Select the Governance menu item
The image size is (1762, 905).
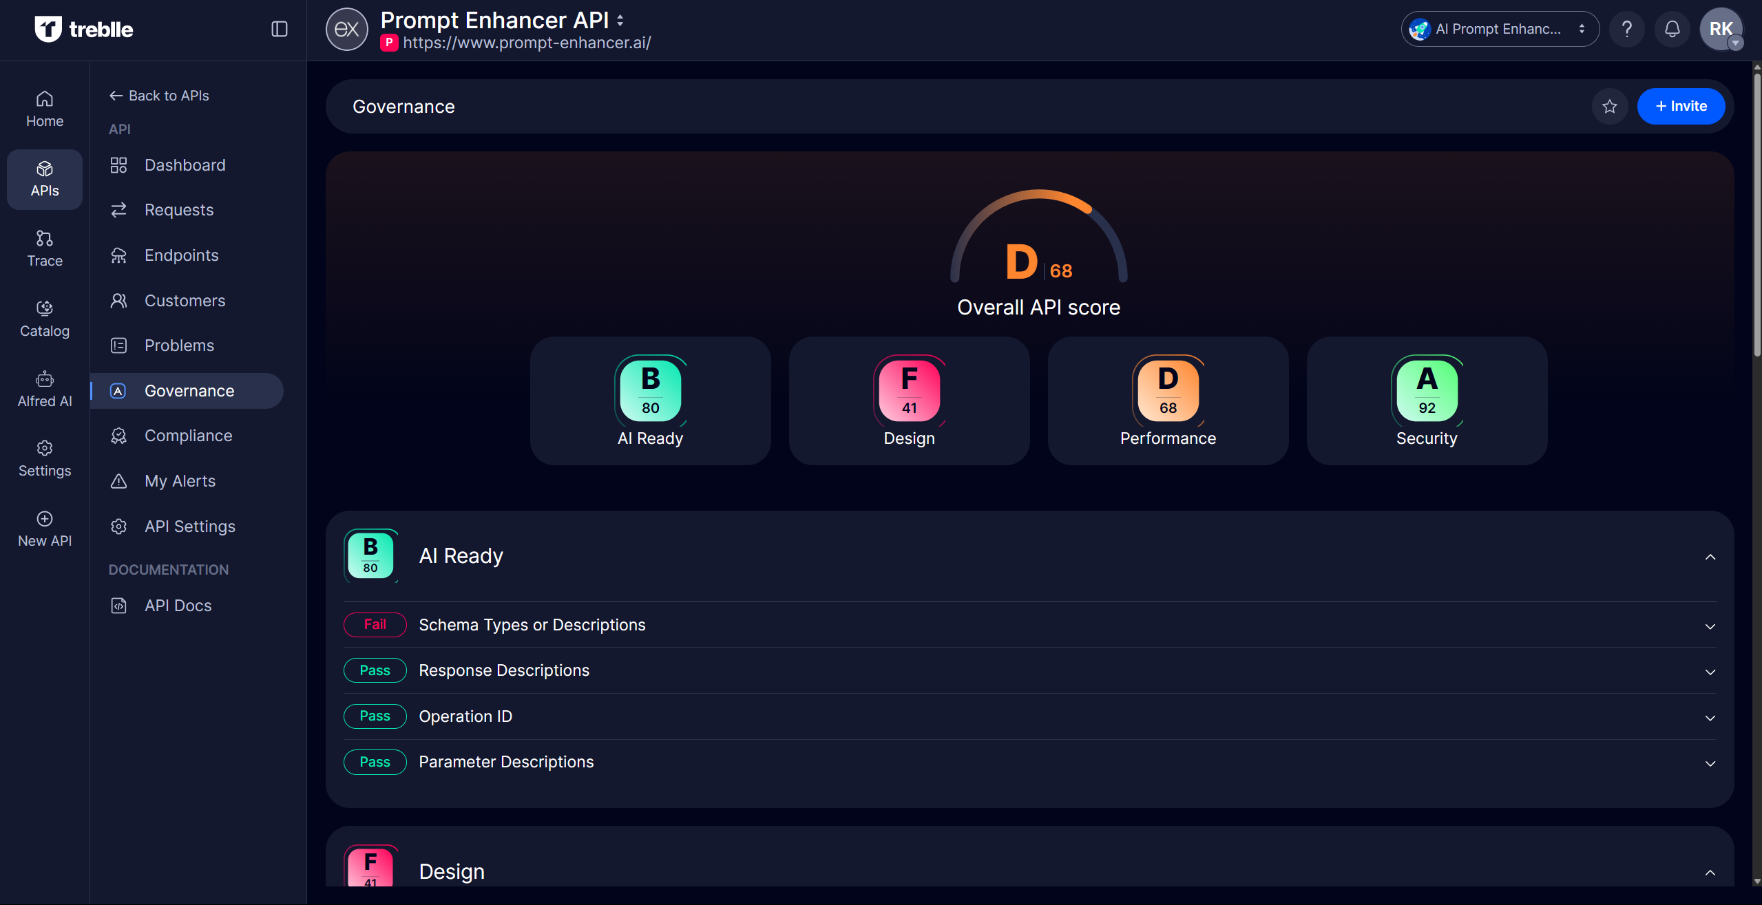click(187, 391)
